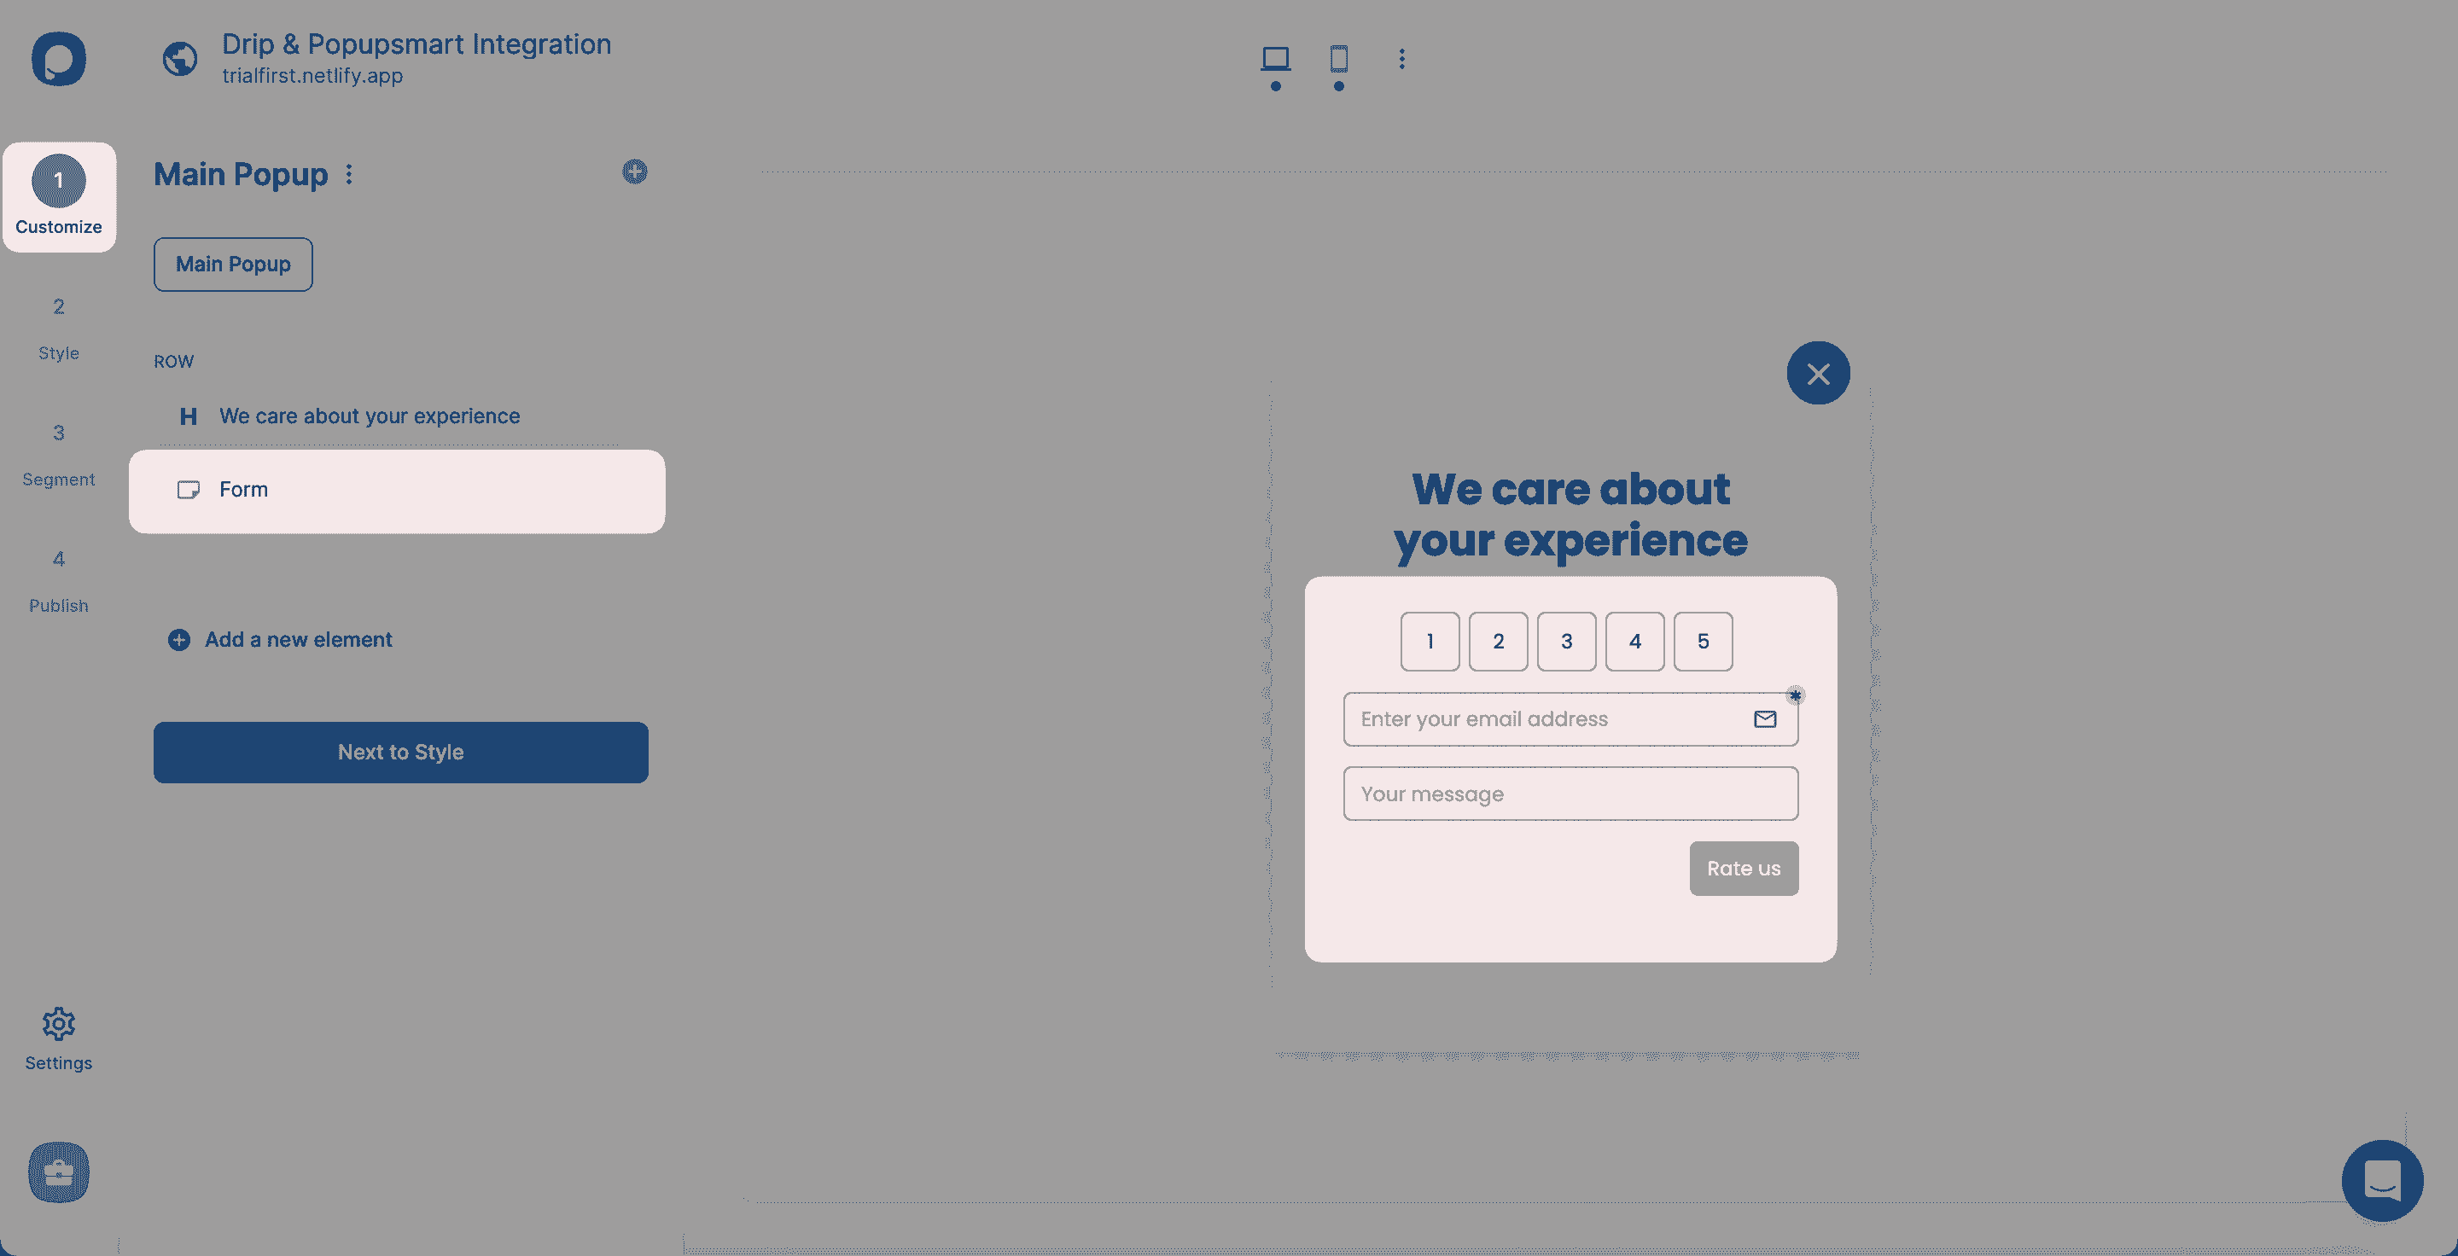Expand the Main Popup three-dot menu
Viewport: 2458px width, 1256px height.
point(349,173)
